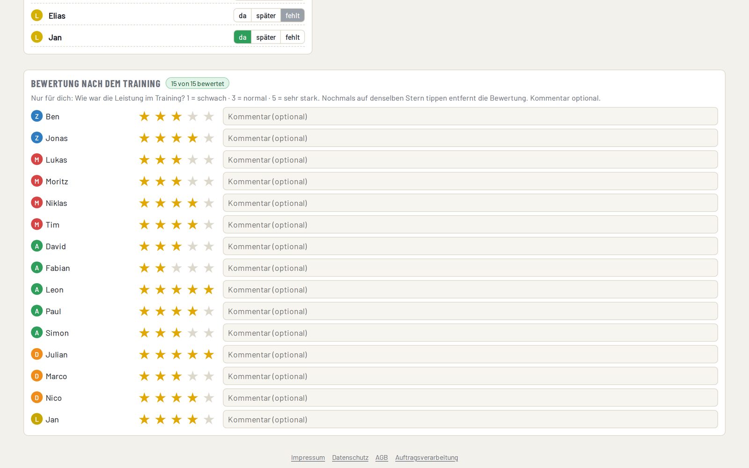Click the Z position badge next to Ben
The width and height of the screenshot is (749, 468).
[37, 116]
